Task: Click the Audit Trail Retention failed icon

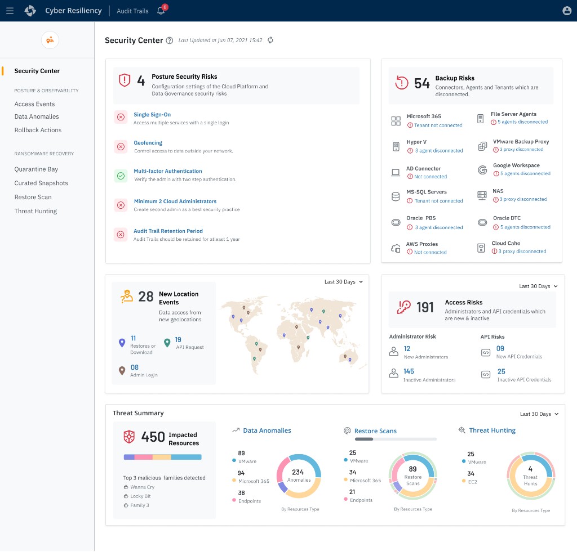Action: [121, 235]
